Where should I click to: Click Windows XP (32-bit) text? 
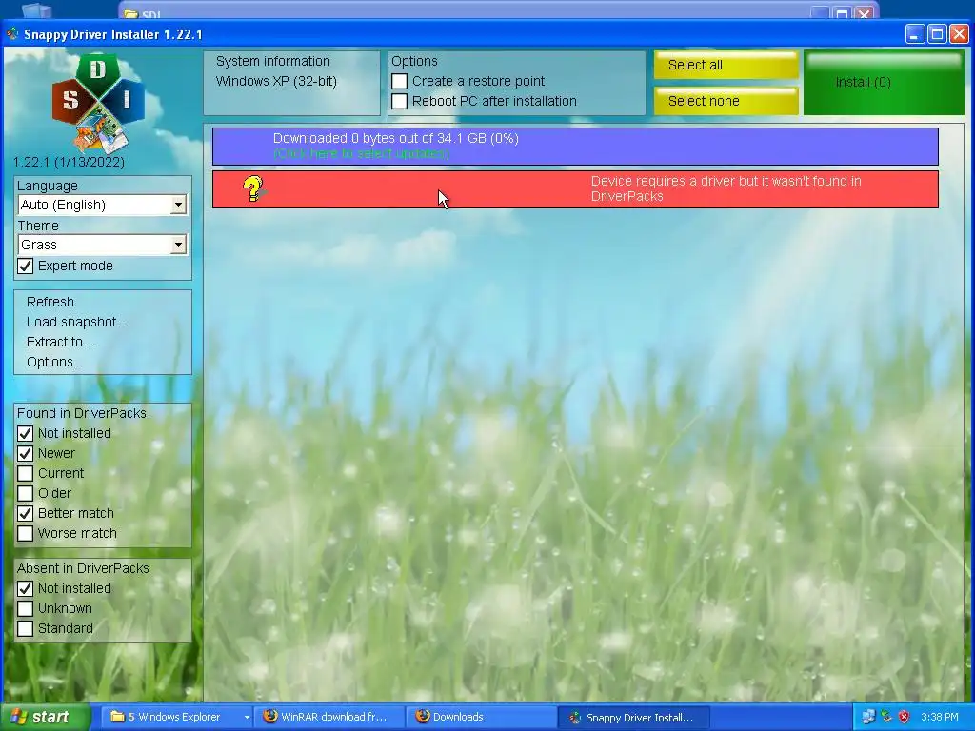[276, 82]
